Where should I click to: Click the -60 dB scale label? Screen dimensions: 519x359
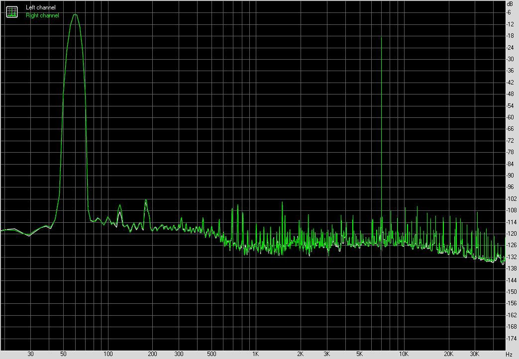(510, 117)
